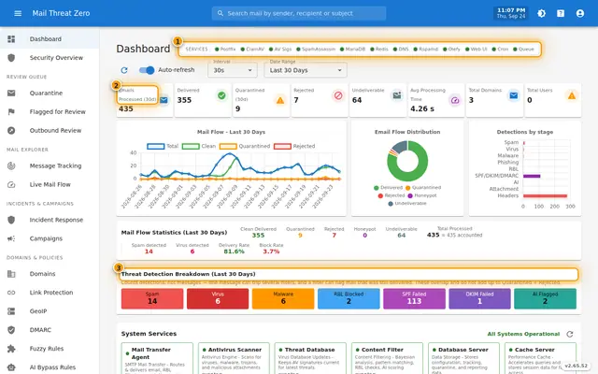The image size is (598, 374).
Task: Open the Content Filter service card
Action: (x=387, y=358)
